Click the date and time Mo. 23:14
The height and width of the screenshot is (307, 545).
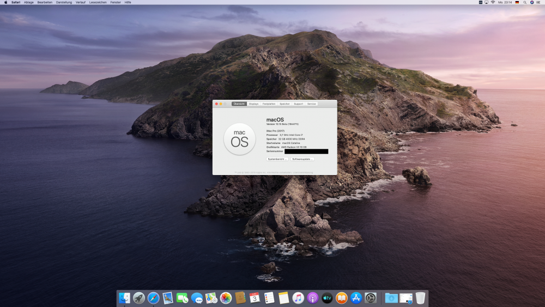coord(505,2)
